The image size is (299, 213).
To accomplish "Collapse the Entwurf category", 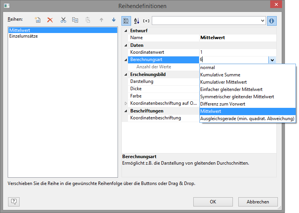I will [x=125, y=31].
